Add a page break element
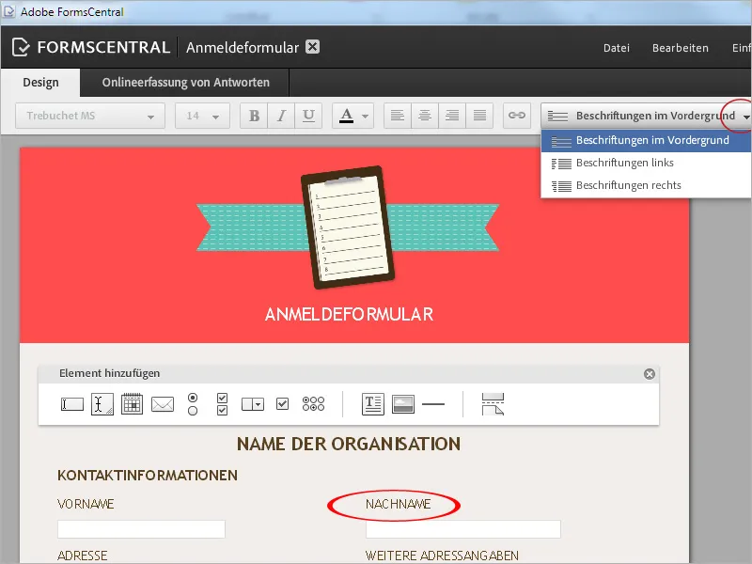 tap(493, 404)
